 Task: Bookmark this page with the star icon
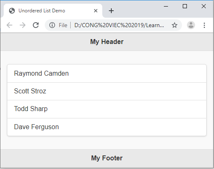[175, 25]
